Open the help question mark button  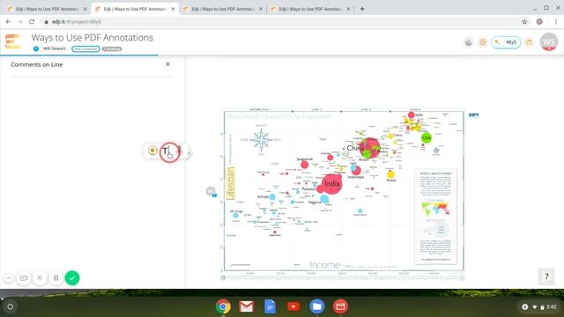pyautogui.click(x=546, y=276)
